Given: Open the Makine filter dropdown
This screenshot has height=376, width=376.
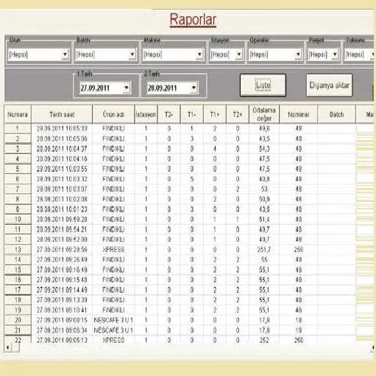Looking at the screenshot, I should 199,55.
